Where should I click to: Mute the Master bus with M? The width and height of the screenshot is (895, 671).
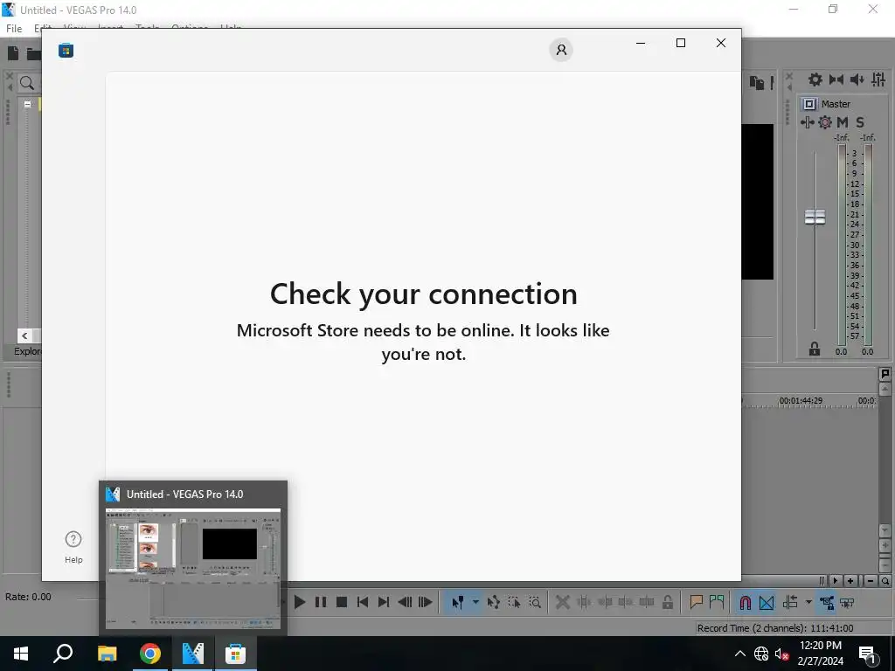coord(843,122)
